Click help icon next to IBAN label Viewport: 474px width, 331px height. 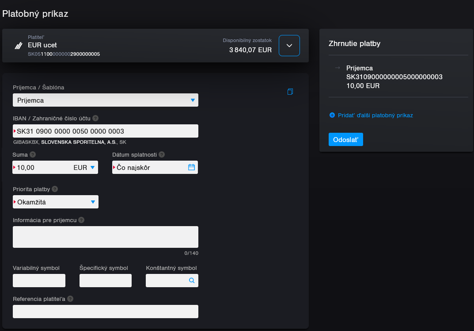coord(95,118)
